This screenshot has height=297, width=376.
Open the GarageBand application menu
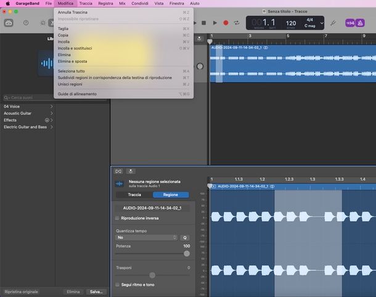(x=27, y=3)
